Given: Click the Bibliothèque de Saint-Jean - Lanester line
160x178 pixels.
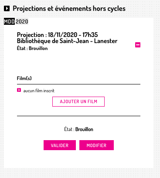Looking at the screenshot, I should (67, 41).
